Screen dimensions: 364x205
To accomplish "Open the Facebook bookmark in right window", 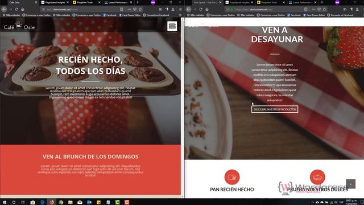I will (293, 15).
